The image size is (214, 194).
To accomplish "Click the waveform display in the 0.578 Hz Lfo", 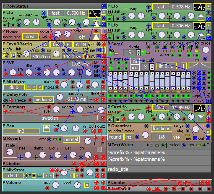I will (199, 7).
